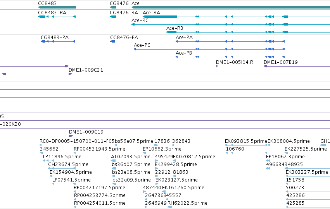330x209 pixels.
Task: Select the RP004531943.5prime EST label
Action: [x=100, y=149]
